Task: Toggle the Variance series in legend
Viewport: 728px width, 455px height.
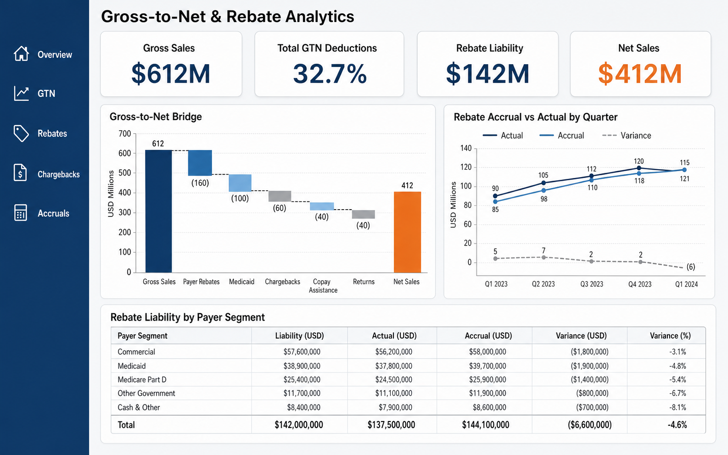Action: tap(627, 135)
